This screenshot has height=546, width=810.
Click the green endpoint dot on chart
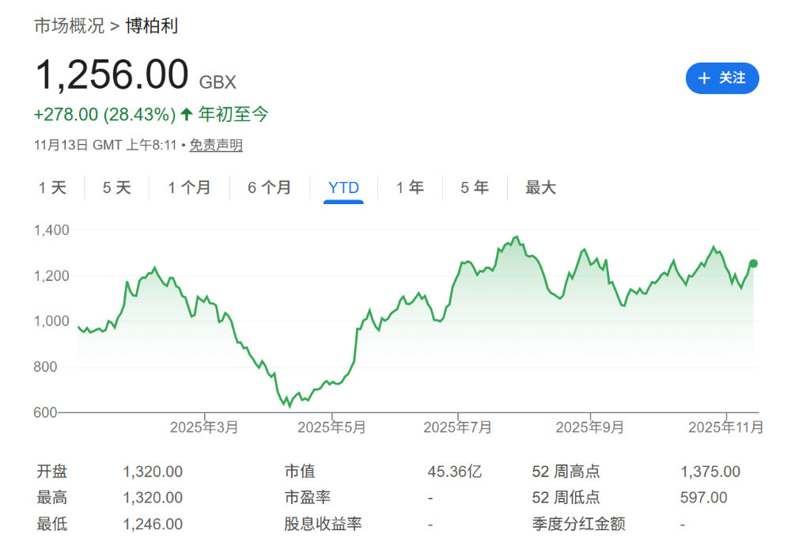(753, 264)
